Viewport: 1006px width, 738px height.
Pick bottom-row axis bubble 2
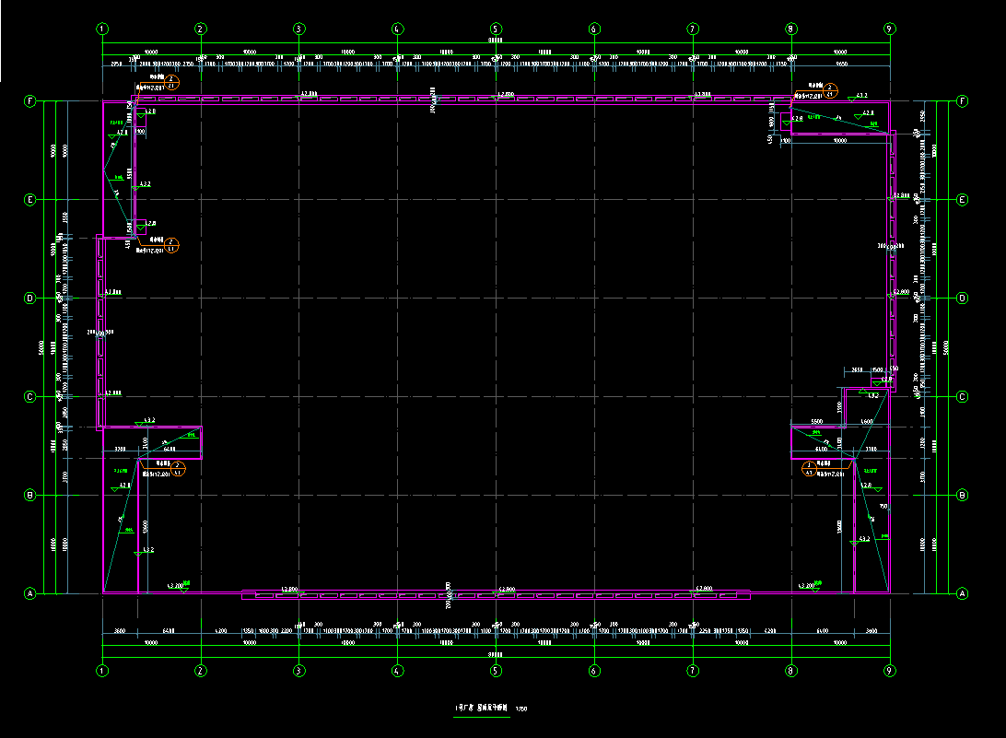click(x=200, y=673)
